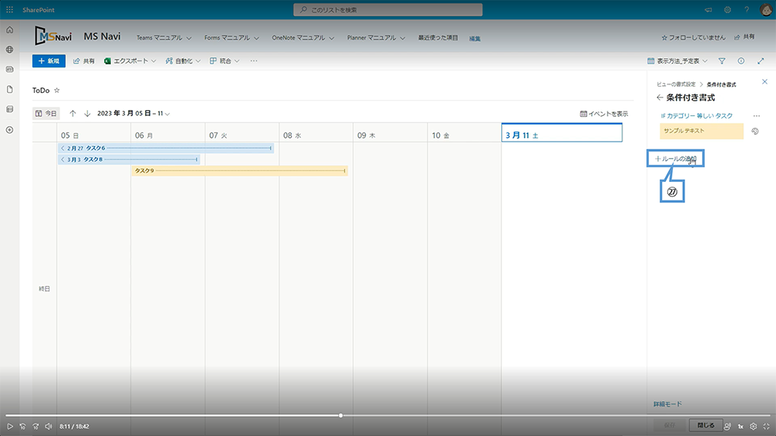
Task: Skip the video forward ten seconds
Action: (36, 426)
